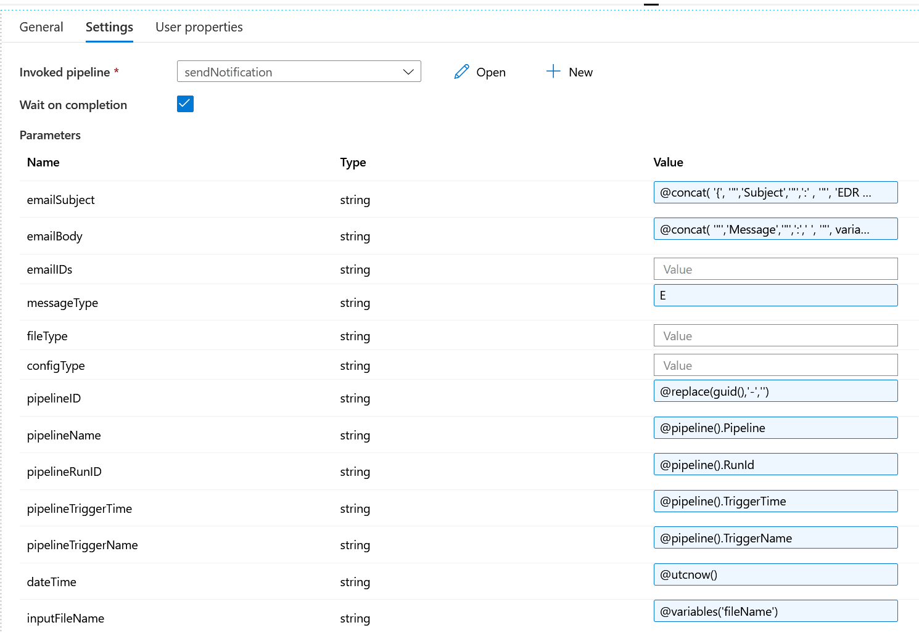The height and width of the screenshot is (633, 919).
Task: Click the pipelineTriggerTime value field
Action: tap(775, 501)
